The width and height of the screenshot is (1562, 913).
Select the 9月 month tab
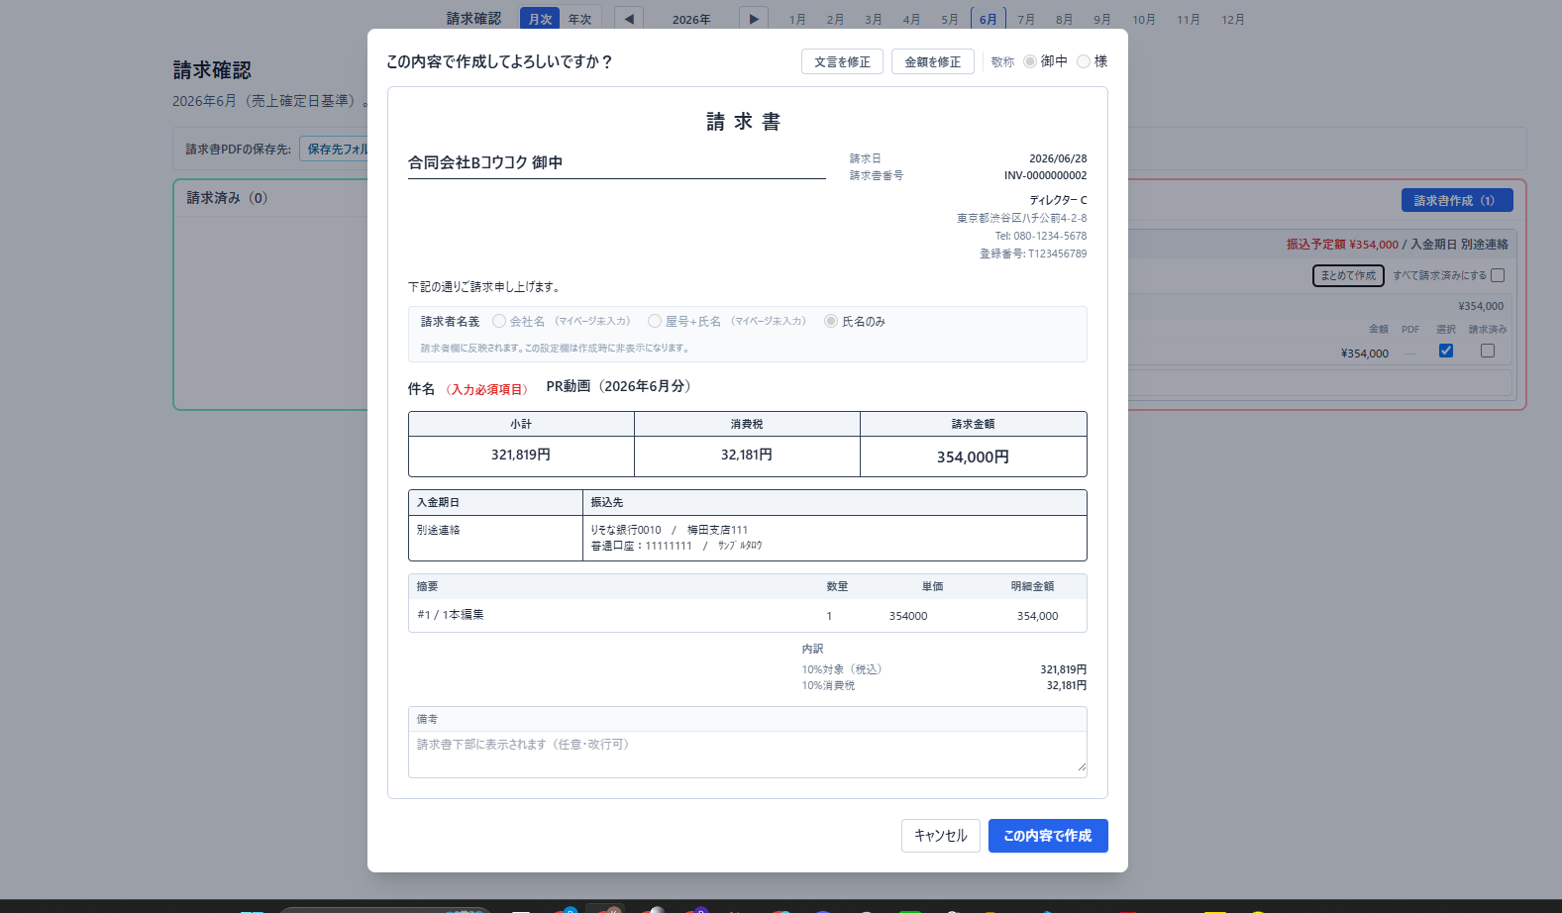pyautogui.click(x=1101, y=19)
